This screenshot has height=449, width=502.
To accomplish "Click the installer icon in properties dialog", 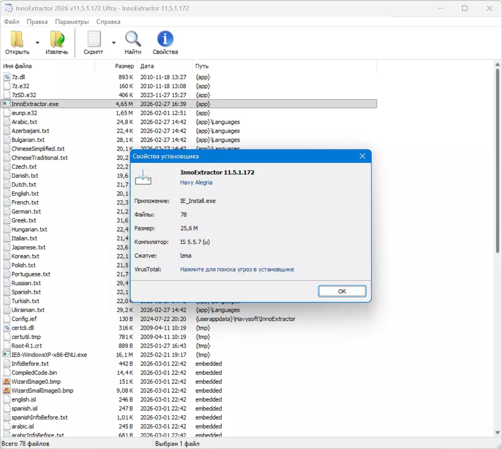I will (x=143, y=177).
